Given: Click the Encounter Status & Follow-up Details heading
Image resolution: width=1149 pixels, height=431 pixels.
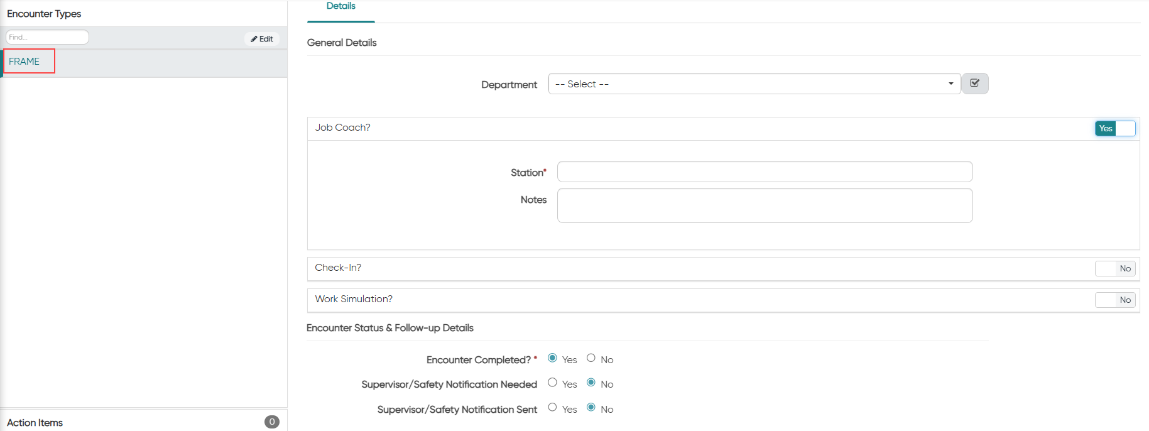Looking at the screenshot, I should tap(390, 328).
